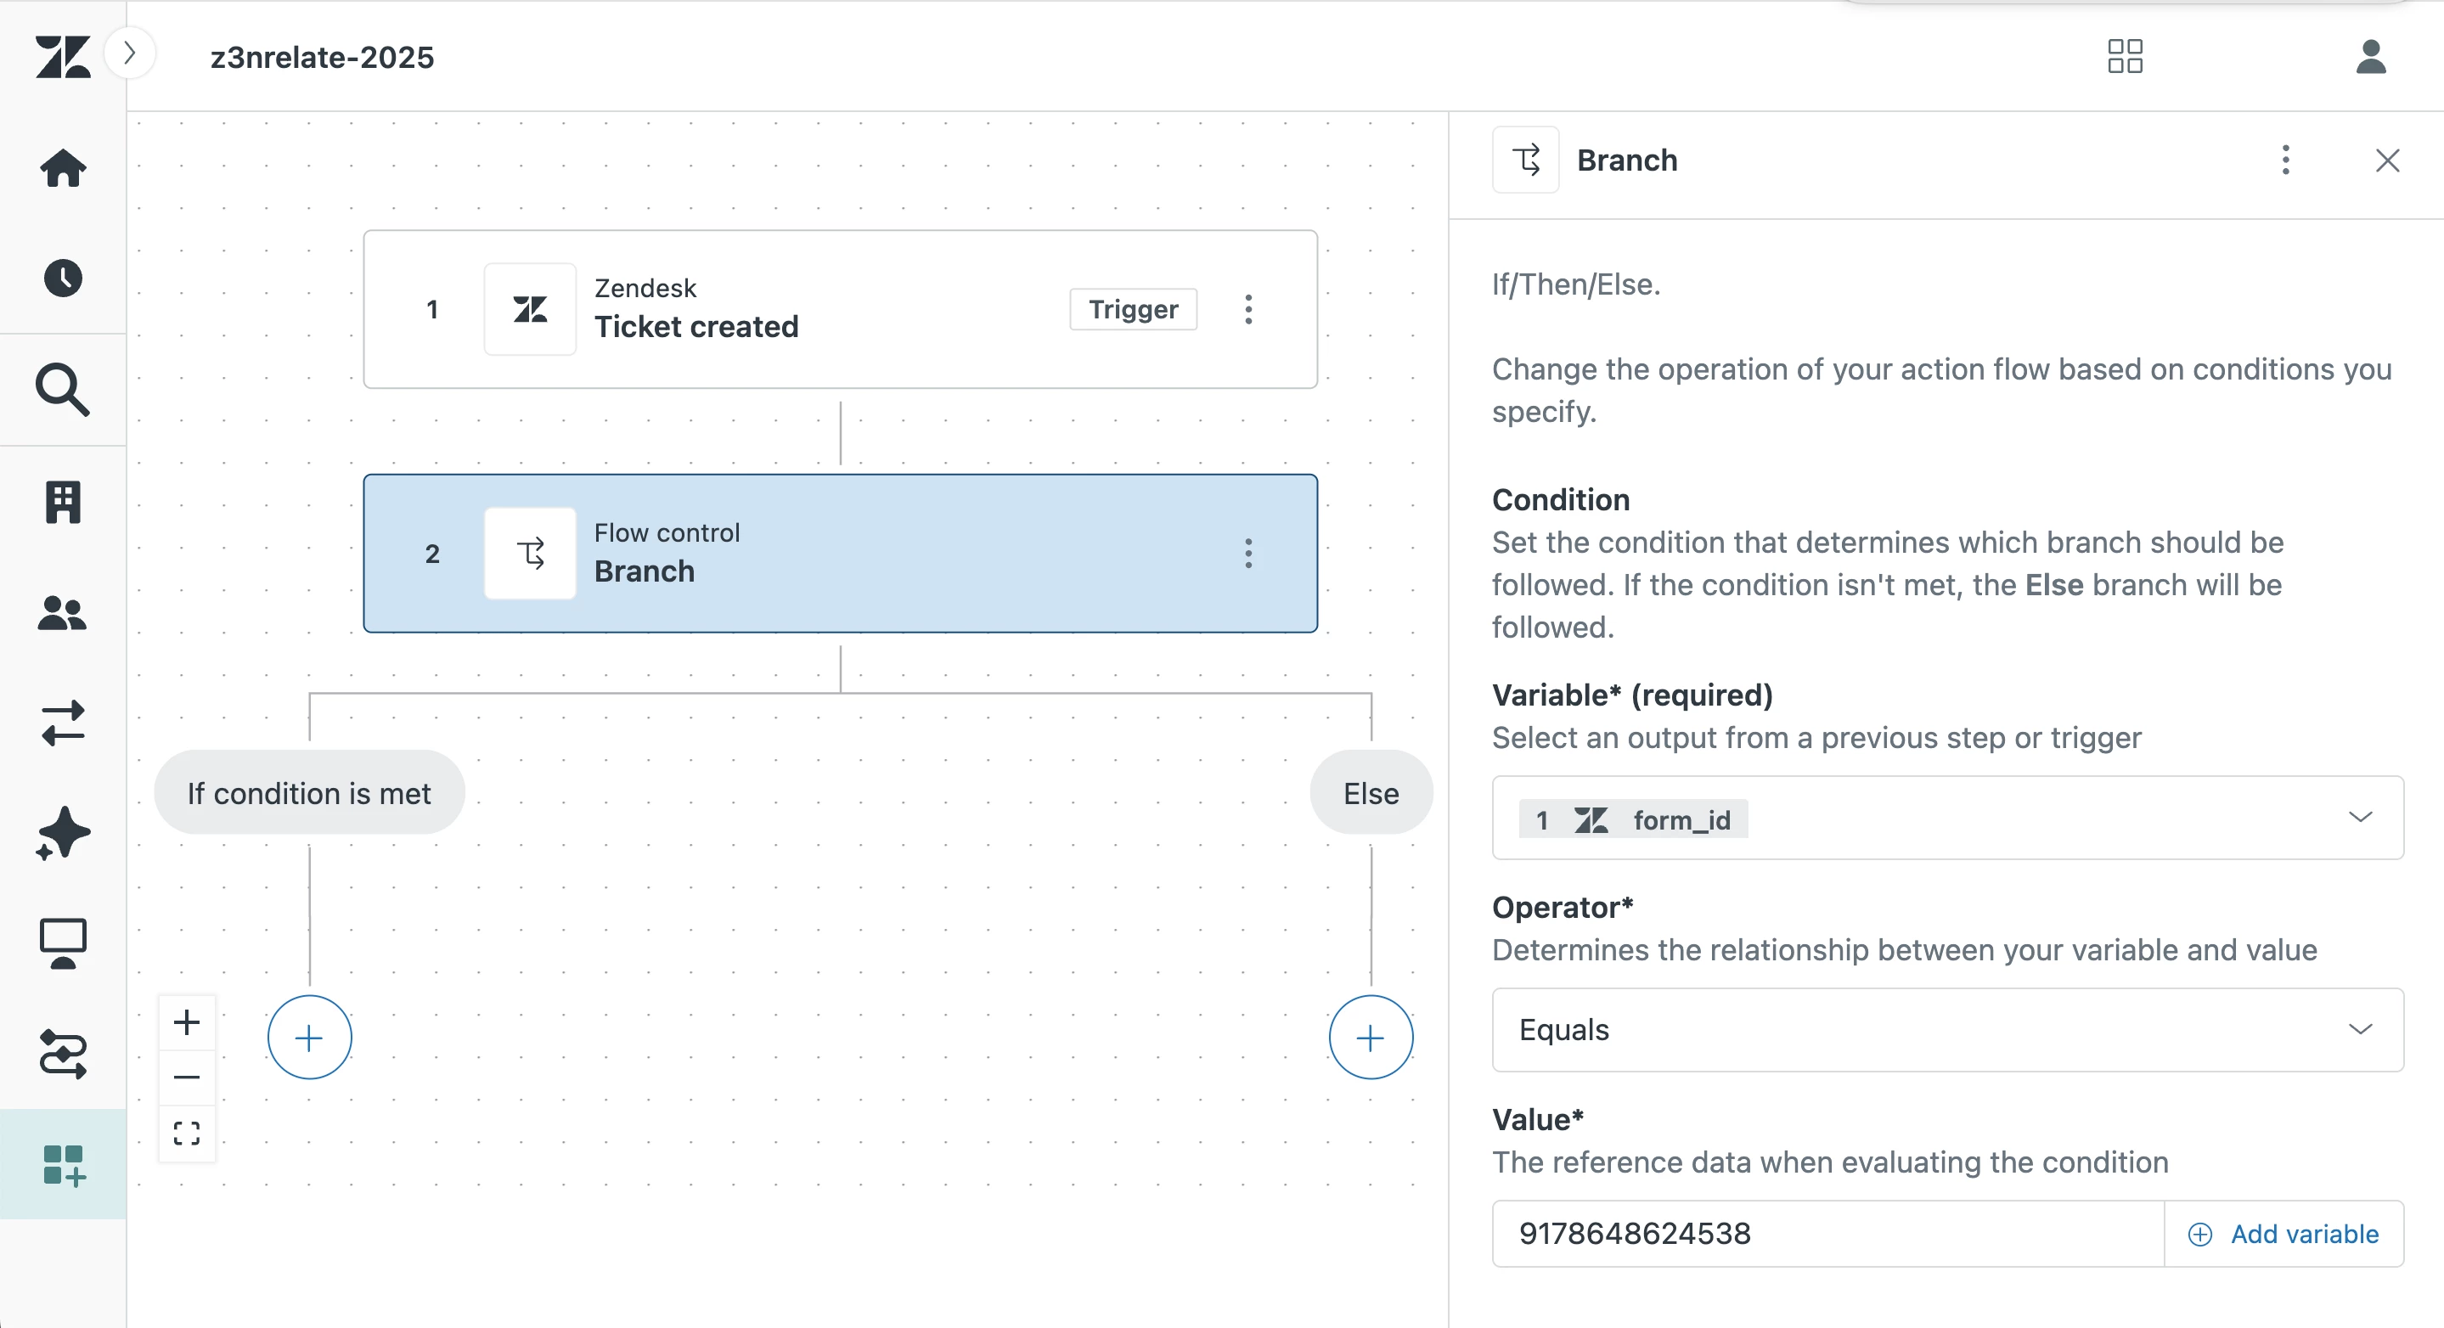Open the People icon in sidebar
The height and width of the screenshot is (1328, 2444).
click(63, 613)
